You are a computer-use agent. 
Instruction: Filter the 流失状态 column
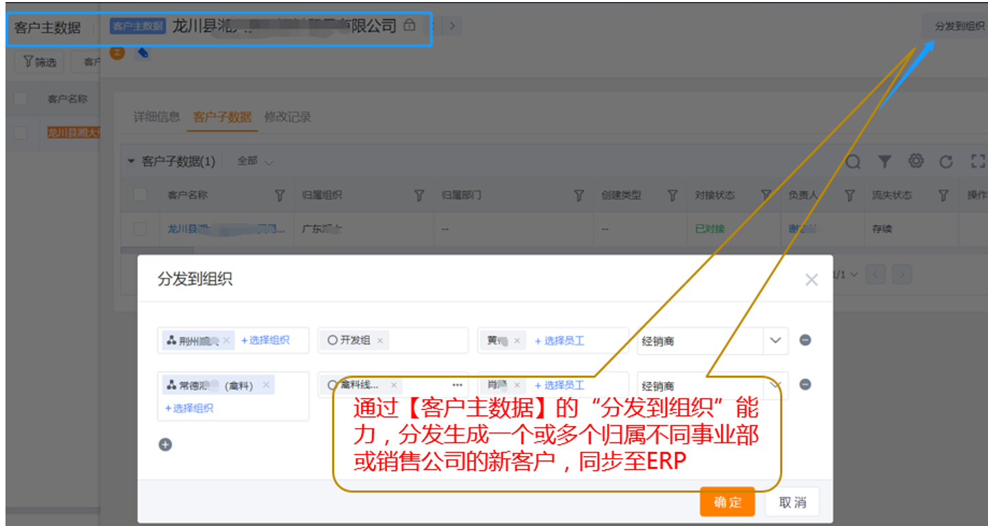(943, 195)
